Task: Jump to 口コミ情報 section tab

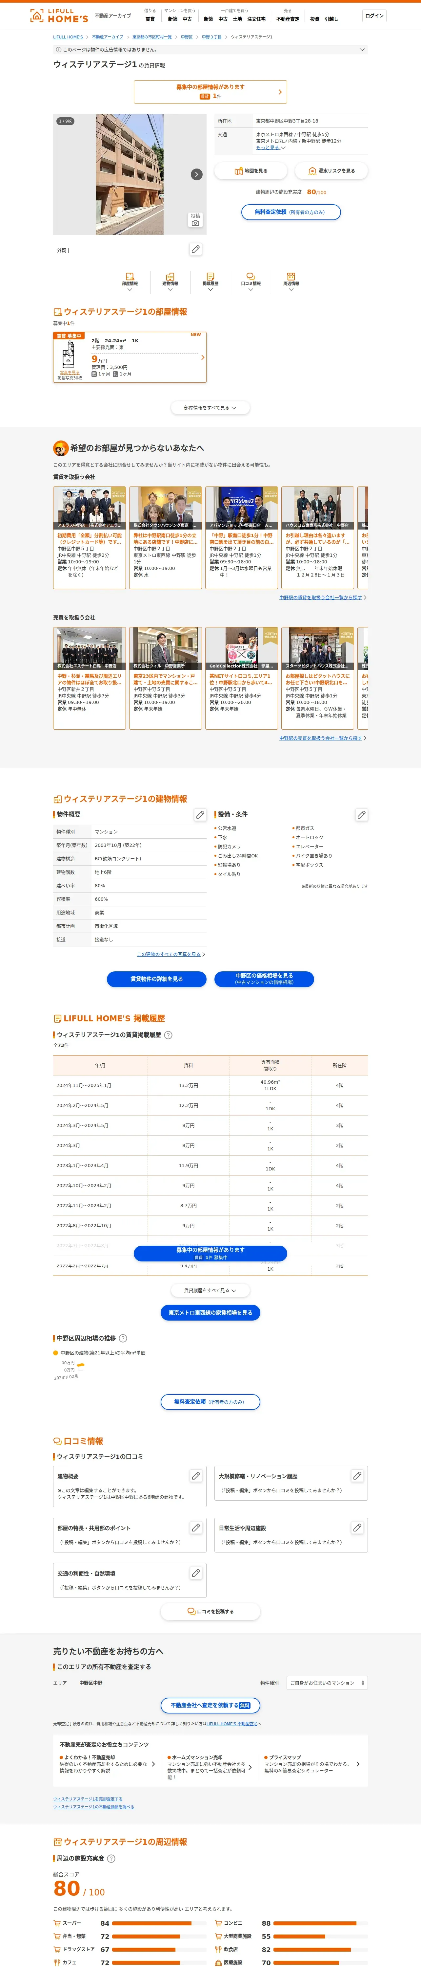Action: (251, 281)
